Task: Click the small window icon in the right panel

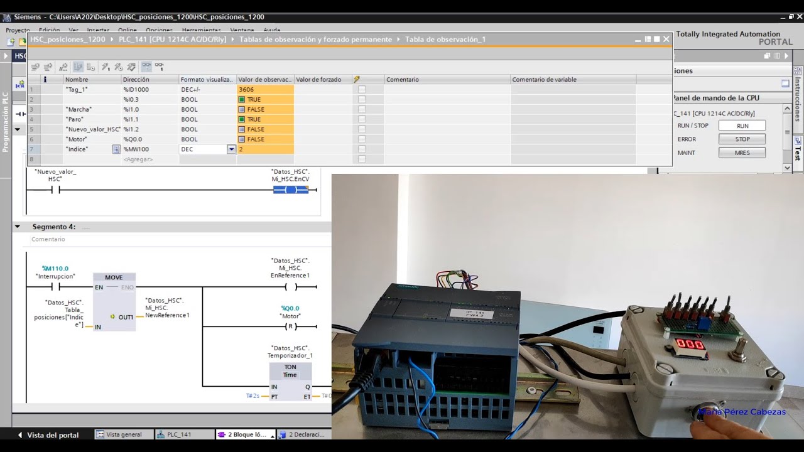Action: point(785,83)
